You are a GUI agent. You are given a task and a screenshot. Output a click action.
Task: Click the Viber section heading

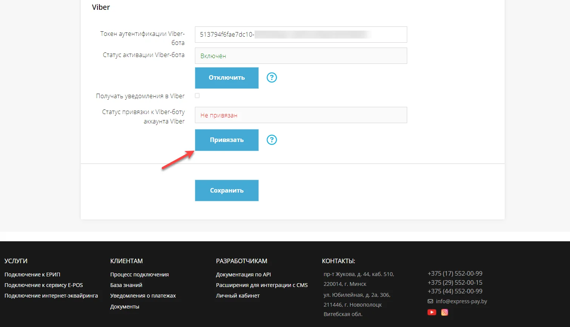(101, 7)
